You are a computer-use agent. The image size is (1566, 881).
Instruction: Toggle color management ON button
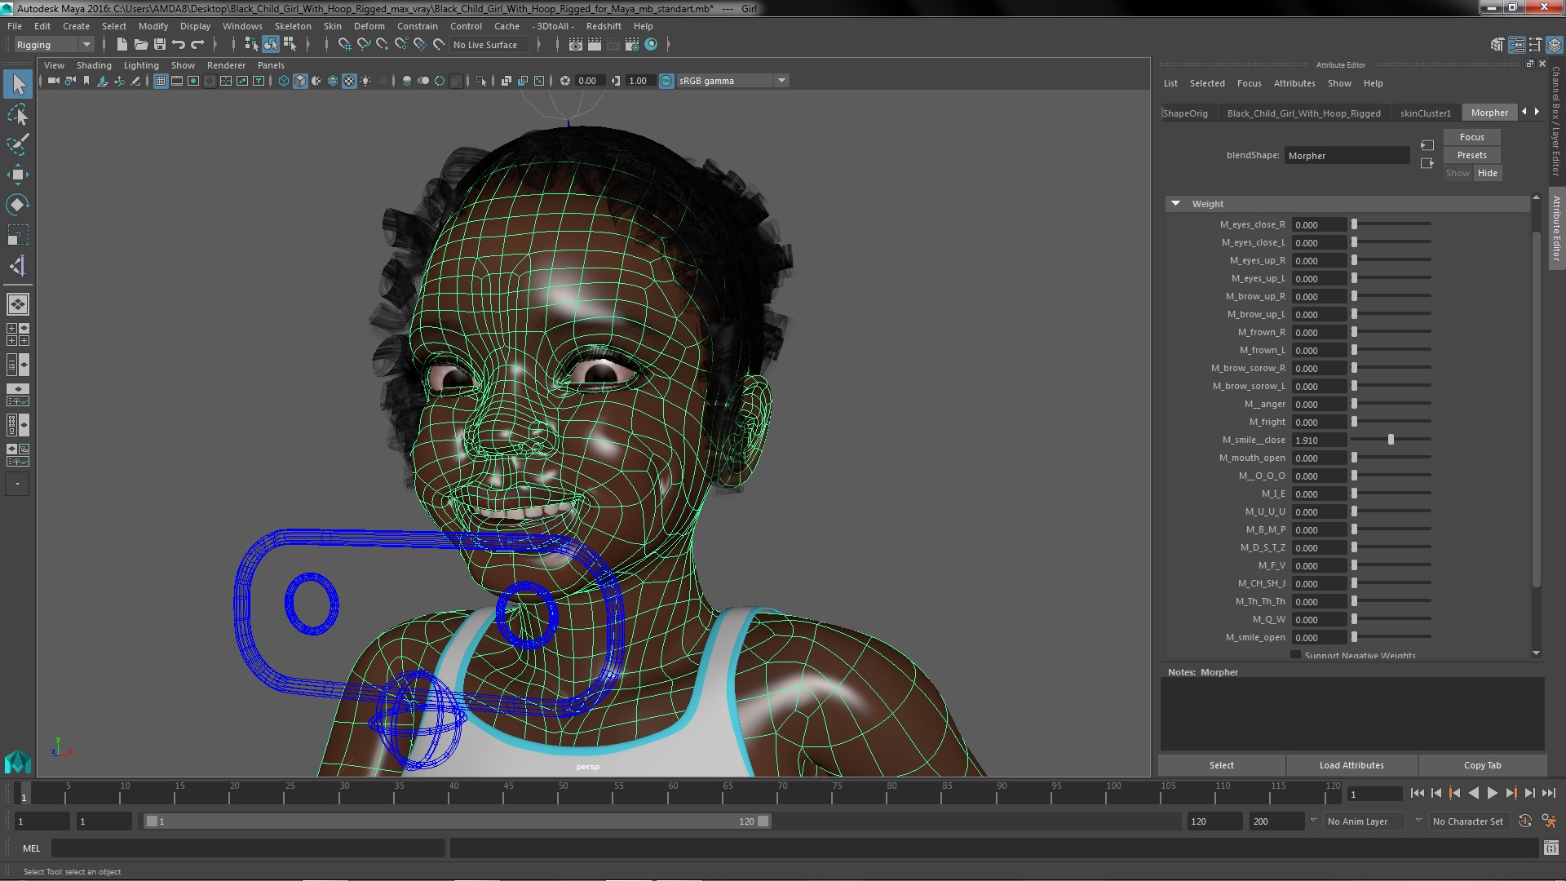(x=666, y=81)
